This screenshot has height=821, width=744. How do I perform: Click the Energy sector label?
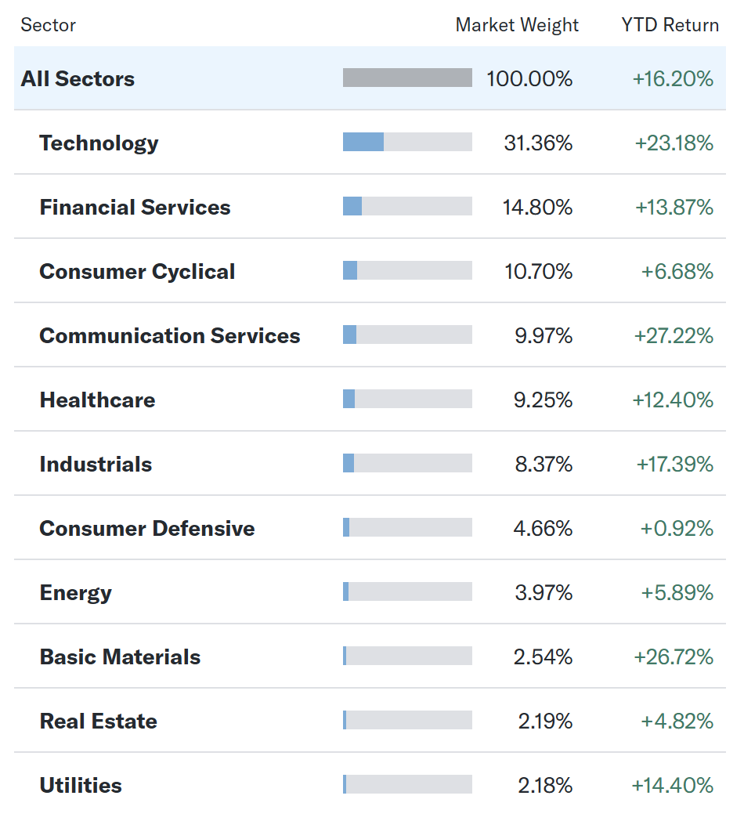point(75,592)
